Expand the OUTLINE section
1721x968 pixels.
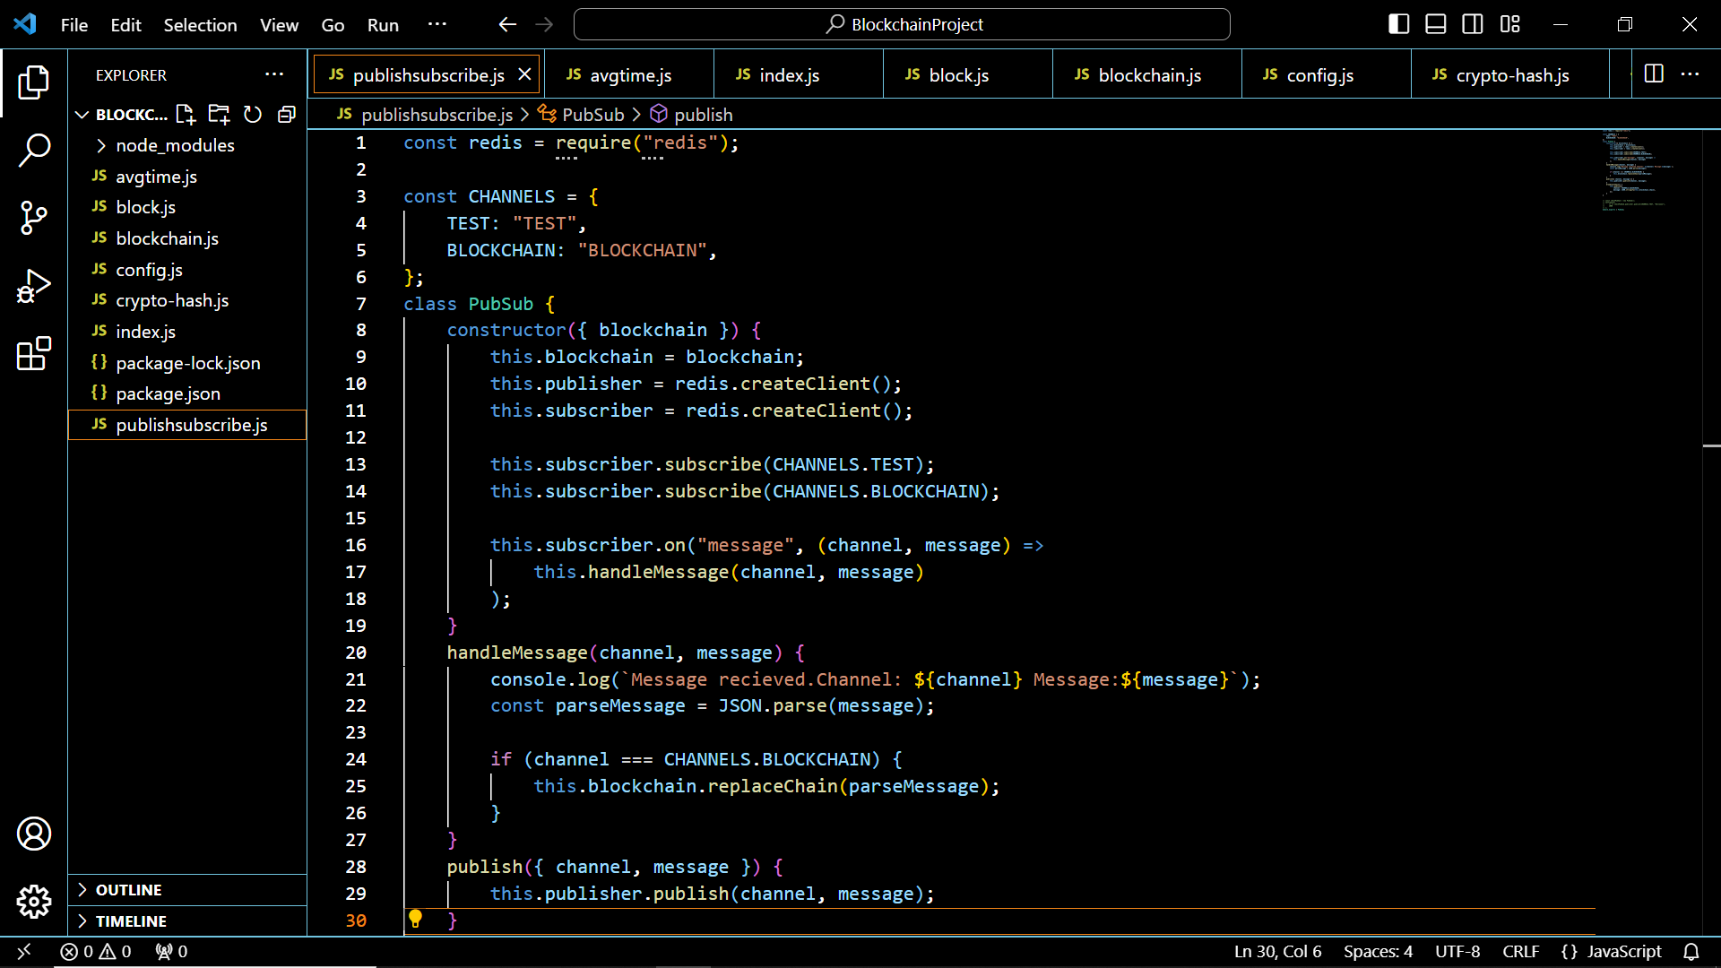click(x=129, y=890)
